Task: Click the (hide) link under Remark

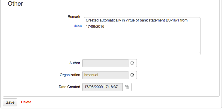Action: [78, 26]
